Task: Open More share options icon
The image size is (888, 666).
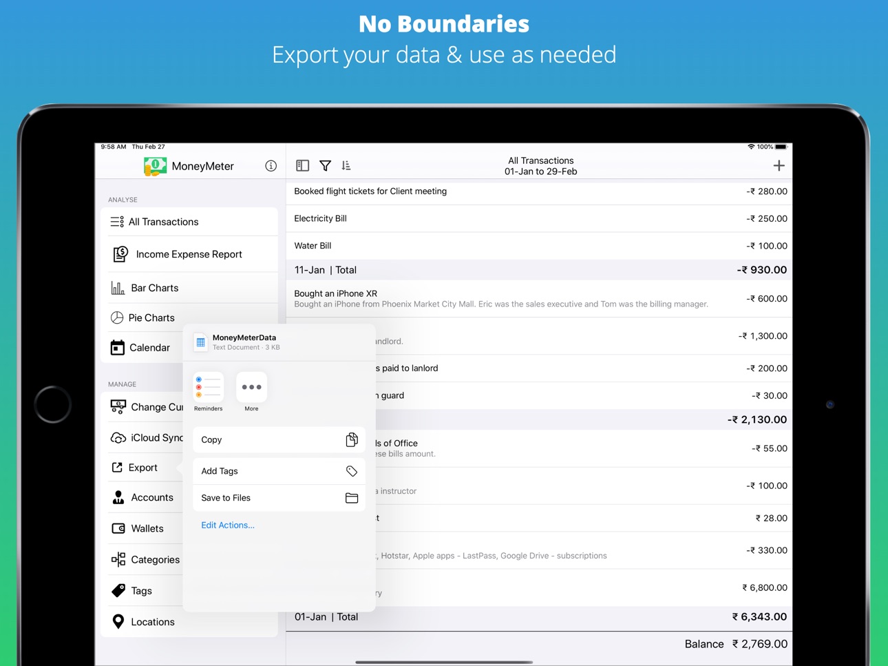Action: click(x=251, y=387)
